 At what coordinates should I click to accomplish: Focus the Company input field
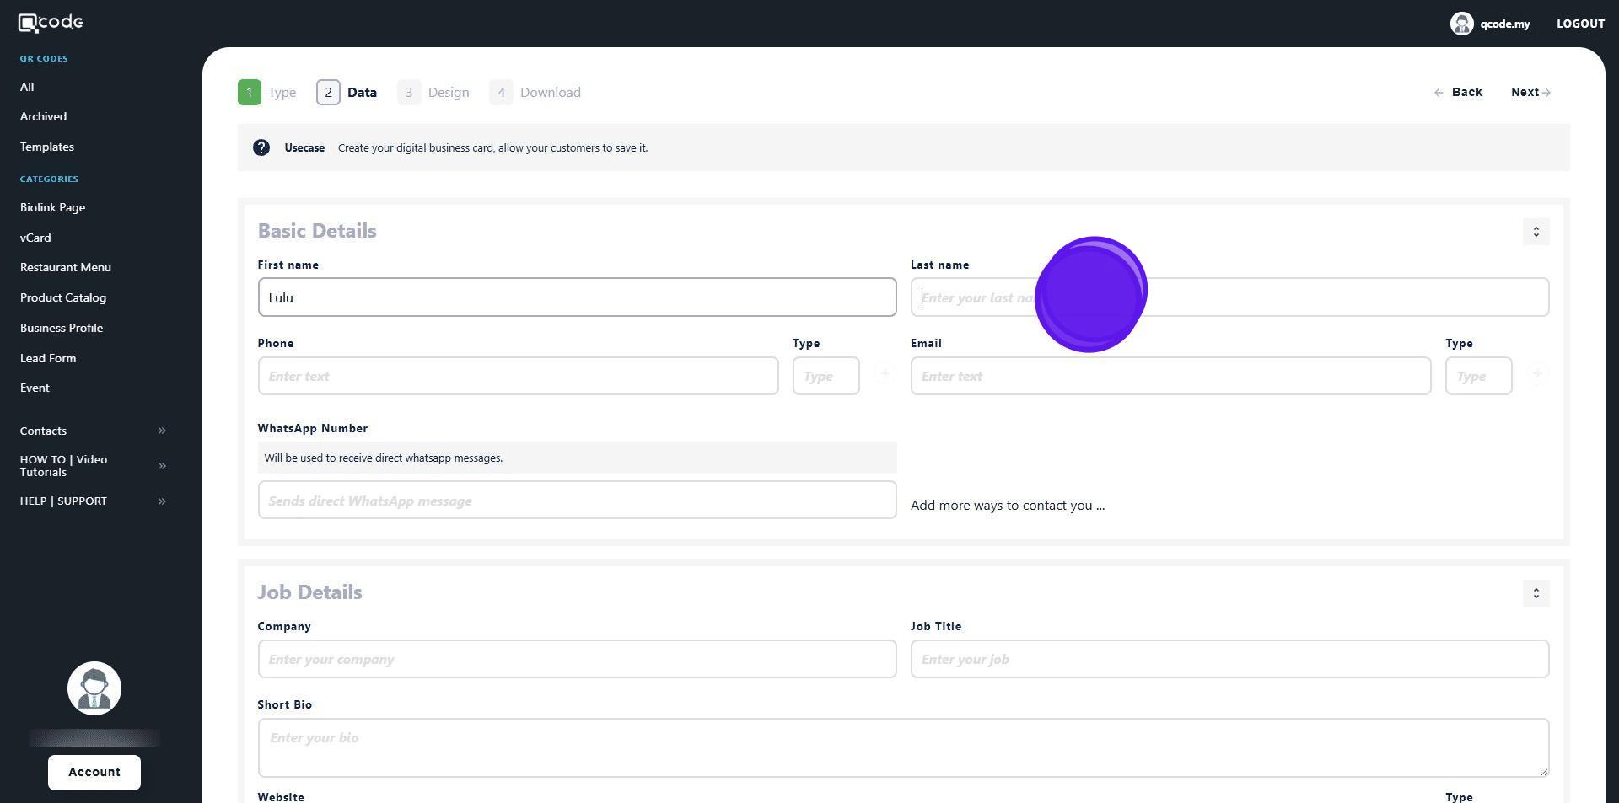pos(577,659)
